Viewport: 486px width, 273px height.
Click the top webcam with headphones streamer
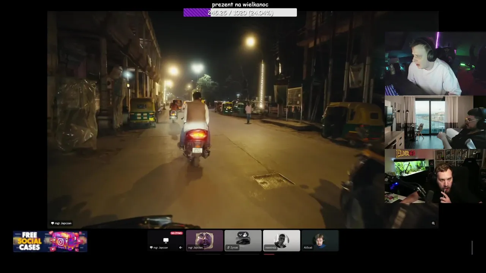pos(436,63)
